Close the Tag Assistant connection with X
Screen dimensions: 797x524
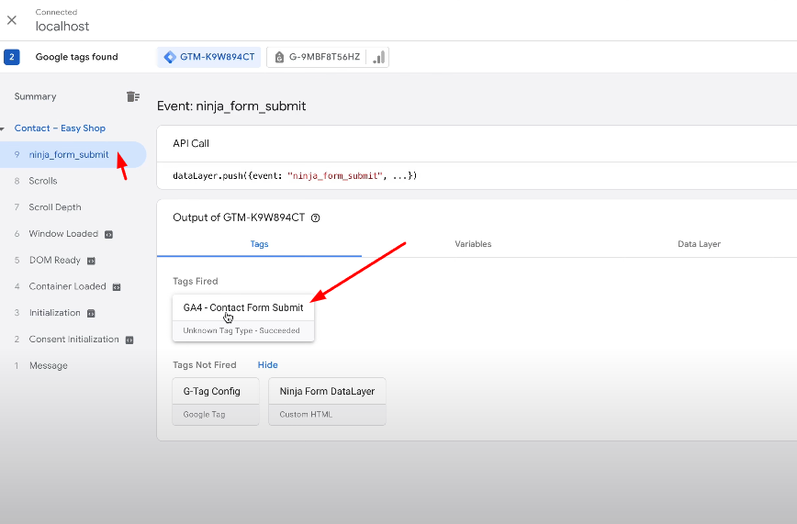pyautogui.click(x=12, y=20)
